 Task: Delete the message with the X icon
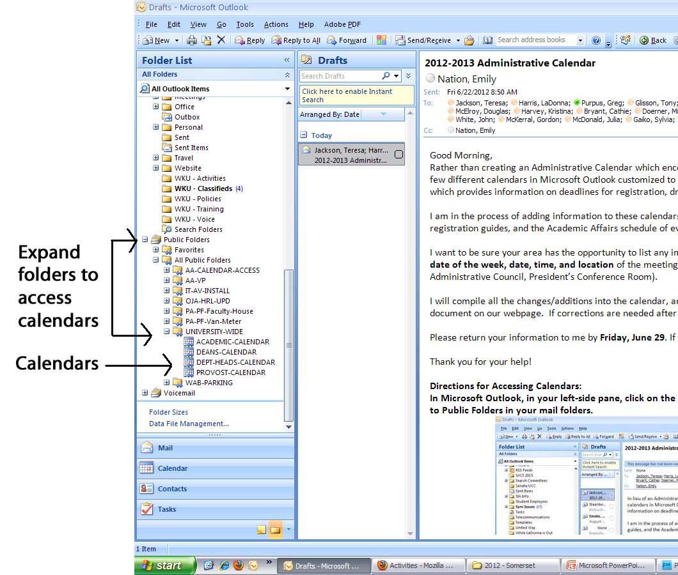coord(221,40)
